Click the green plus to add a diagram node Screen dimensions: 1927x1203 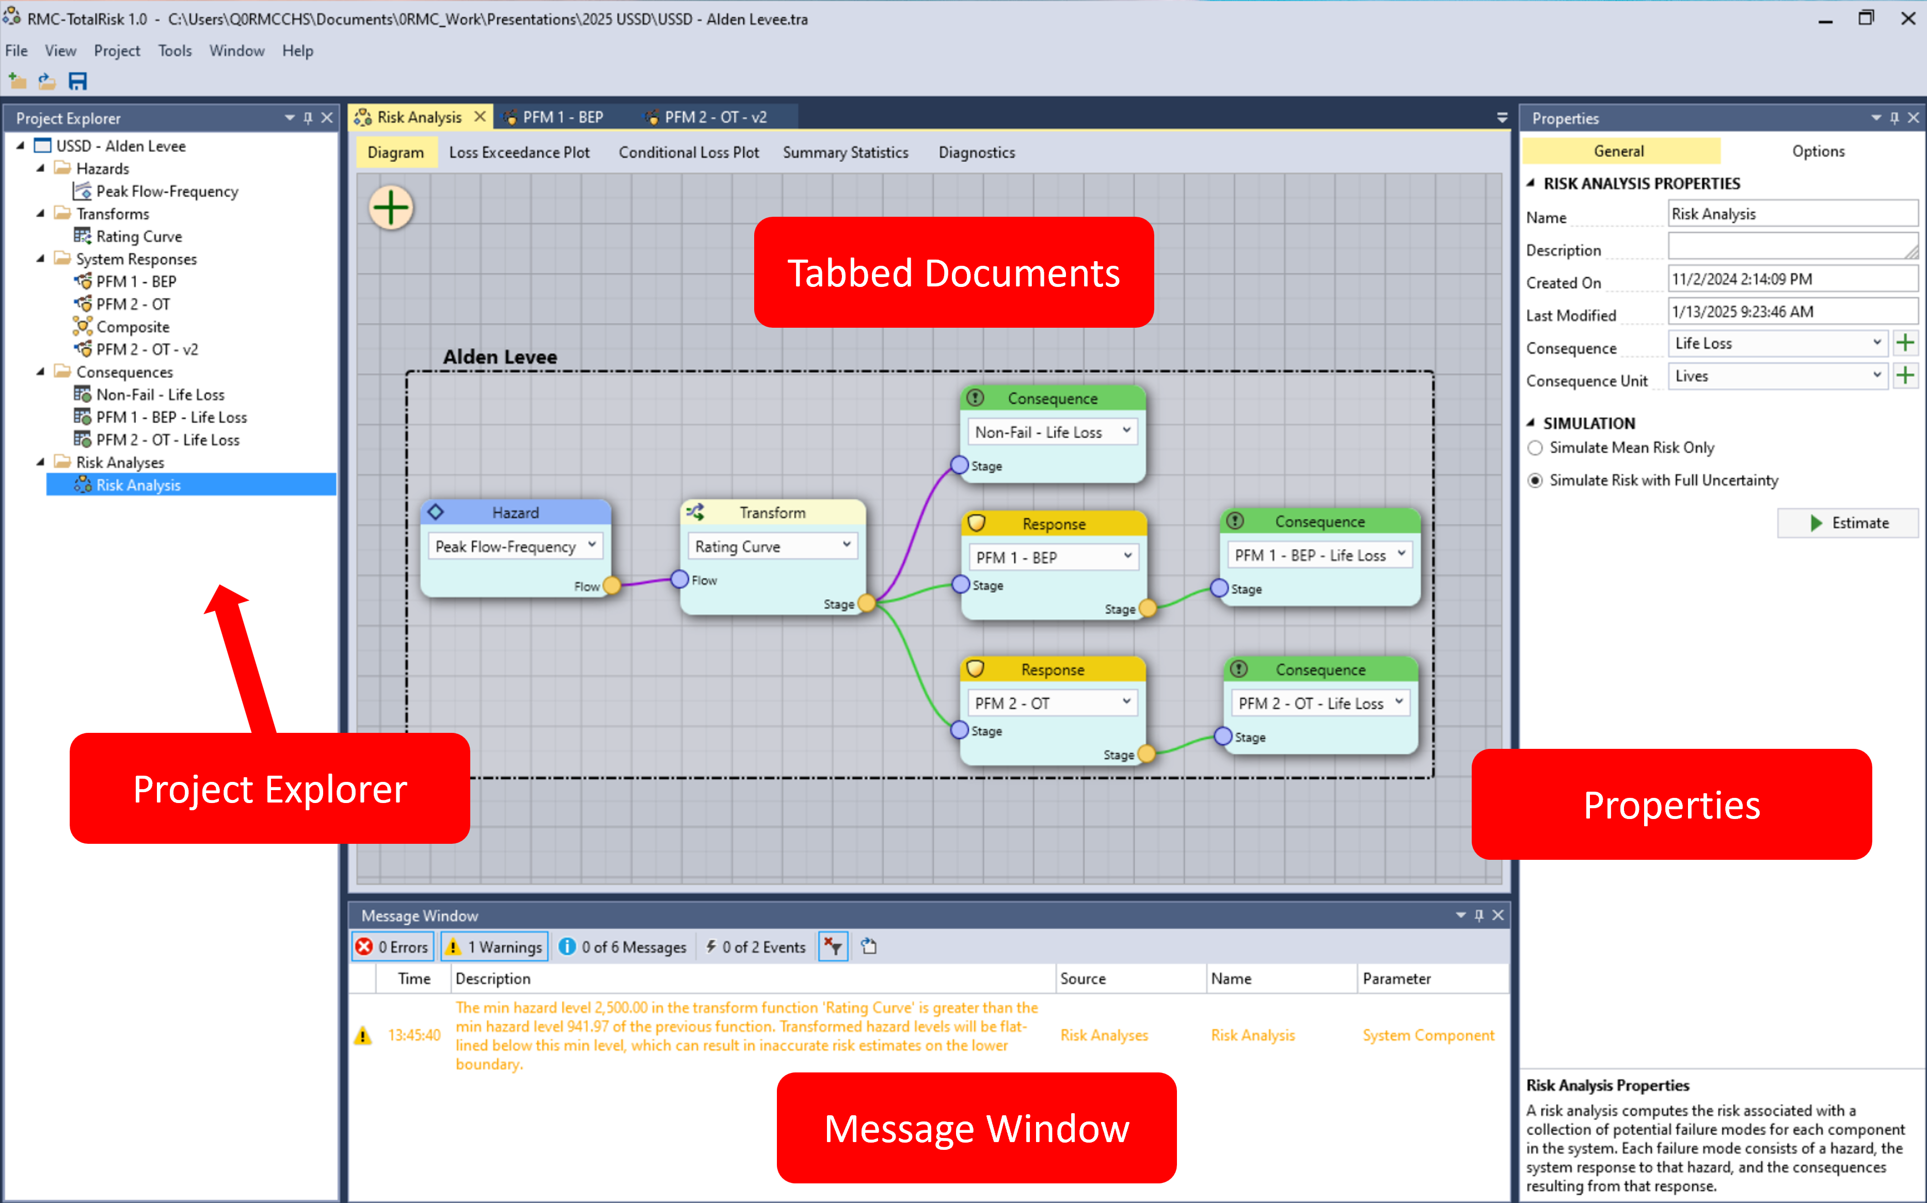click(x=391, y=207)
